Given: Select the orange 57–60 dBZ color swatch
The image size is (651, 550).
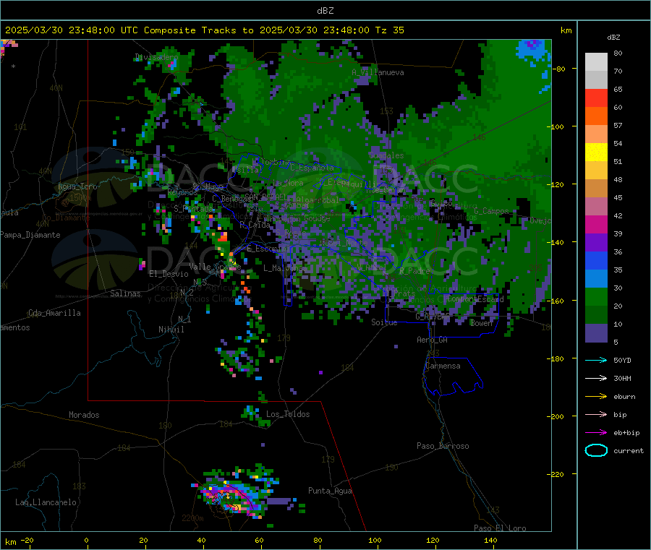Looking at the screenshot, I should [596, 116].
